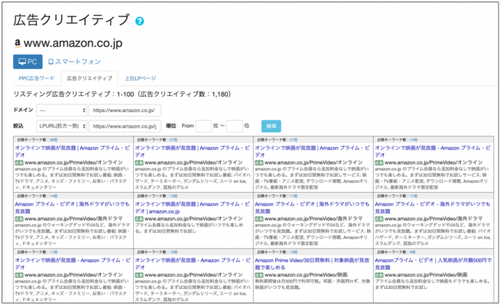Expand the LPURL(前方一致) filter dropdown
Screen dimensions: 500x305
[62, 126]
